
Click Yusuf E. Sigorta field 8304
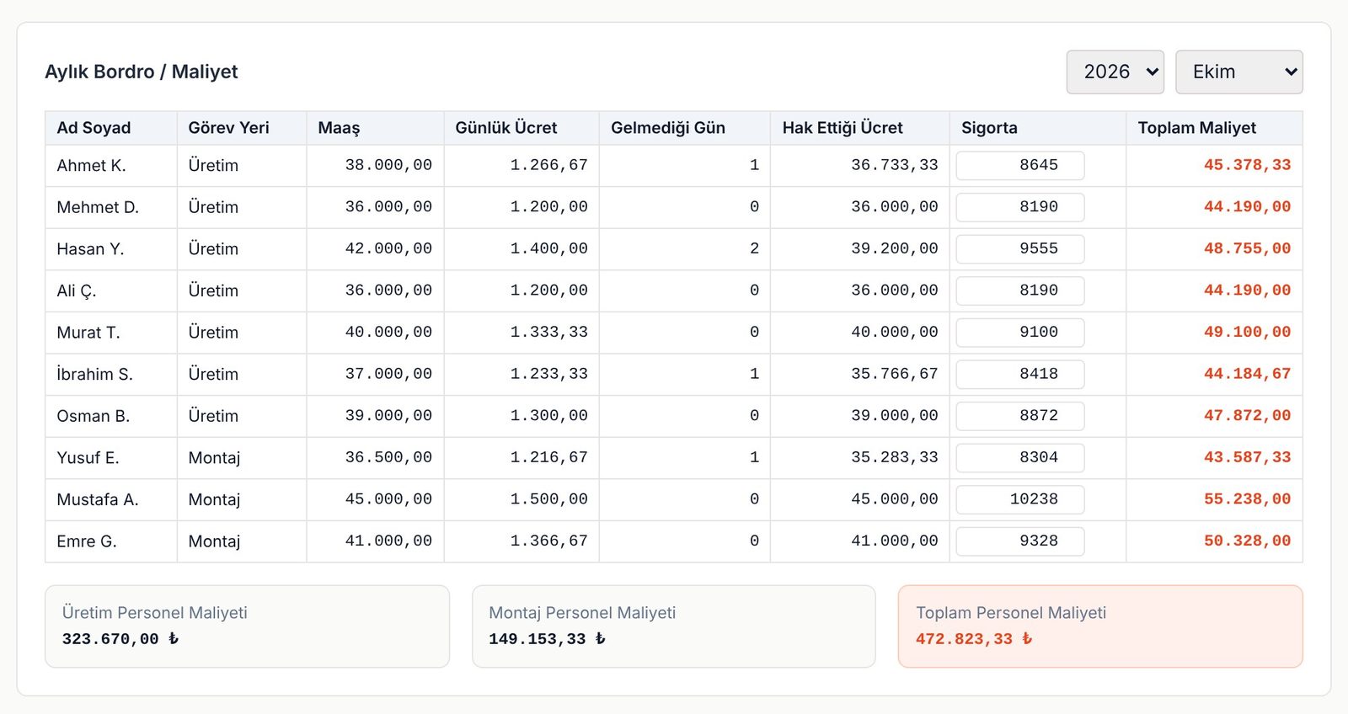tap(1020, 458)
